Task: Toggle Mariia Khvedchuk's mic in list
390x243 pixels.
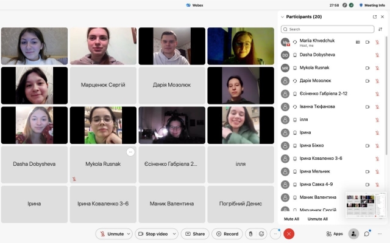Action: click(377, 42)
